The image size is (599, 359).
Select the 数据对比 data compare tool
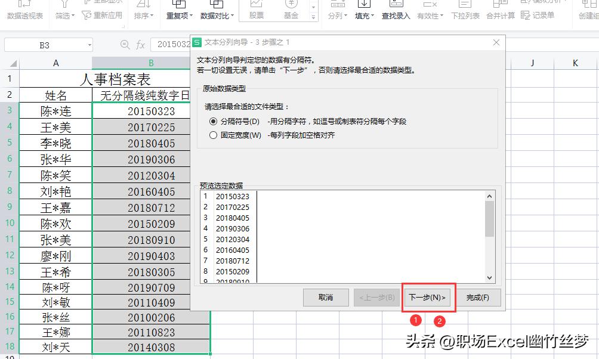(x=216, y=12)
